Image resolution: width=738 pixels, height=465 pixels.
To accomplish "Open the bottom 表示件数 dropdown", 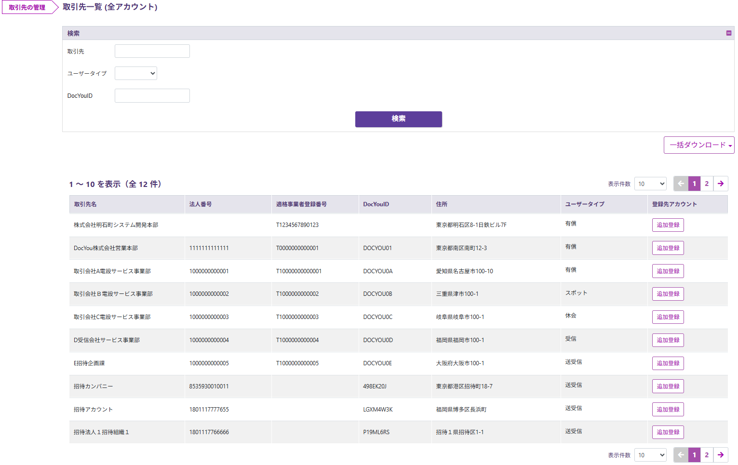I will (x=650, y=455).
